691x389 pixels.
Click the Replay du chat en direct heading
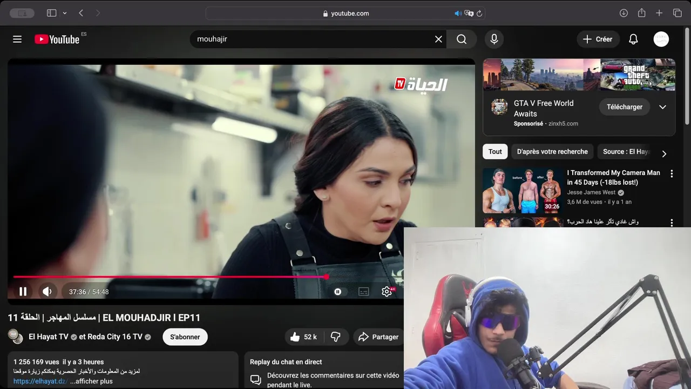coord(286,362)
